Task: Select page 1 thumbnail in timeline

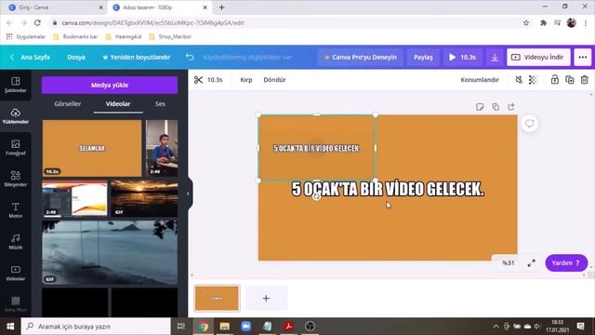Action: (x=217, y=299)
